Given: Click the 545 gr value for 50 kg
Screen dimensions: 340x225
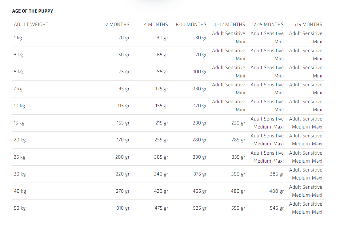Looking at the screenshot, I should click(277, 208).
